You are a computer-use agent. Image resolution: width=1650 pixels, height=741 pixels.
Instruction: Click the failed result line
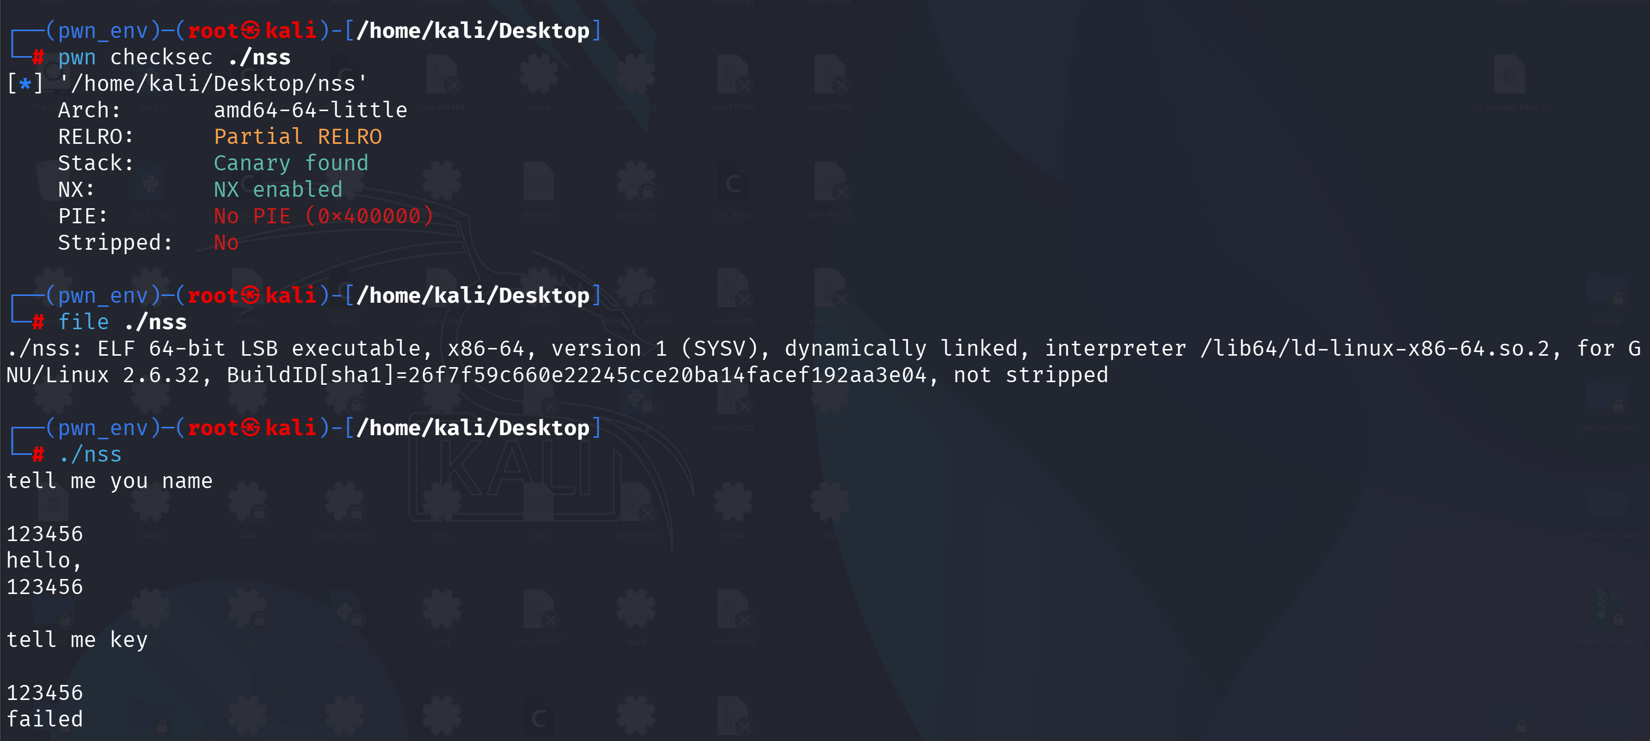pyautogui.click(x=45, y=719)
